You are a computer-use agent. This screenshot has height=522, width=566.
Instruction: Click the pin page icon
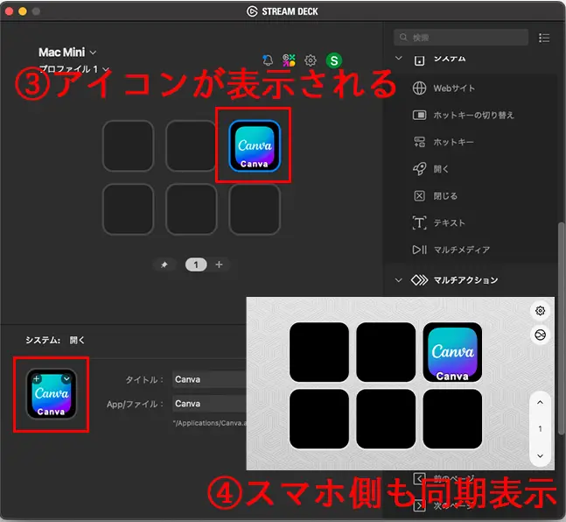point(164,265)
